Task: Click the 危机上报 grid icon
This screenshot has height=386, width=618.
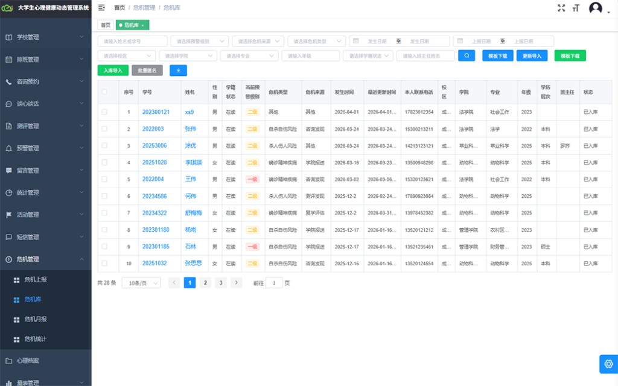Action: 16,280
